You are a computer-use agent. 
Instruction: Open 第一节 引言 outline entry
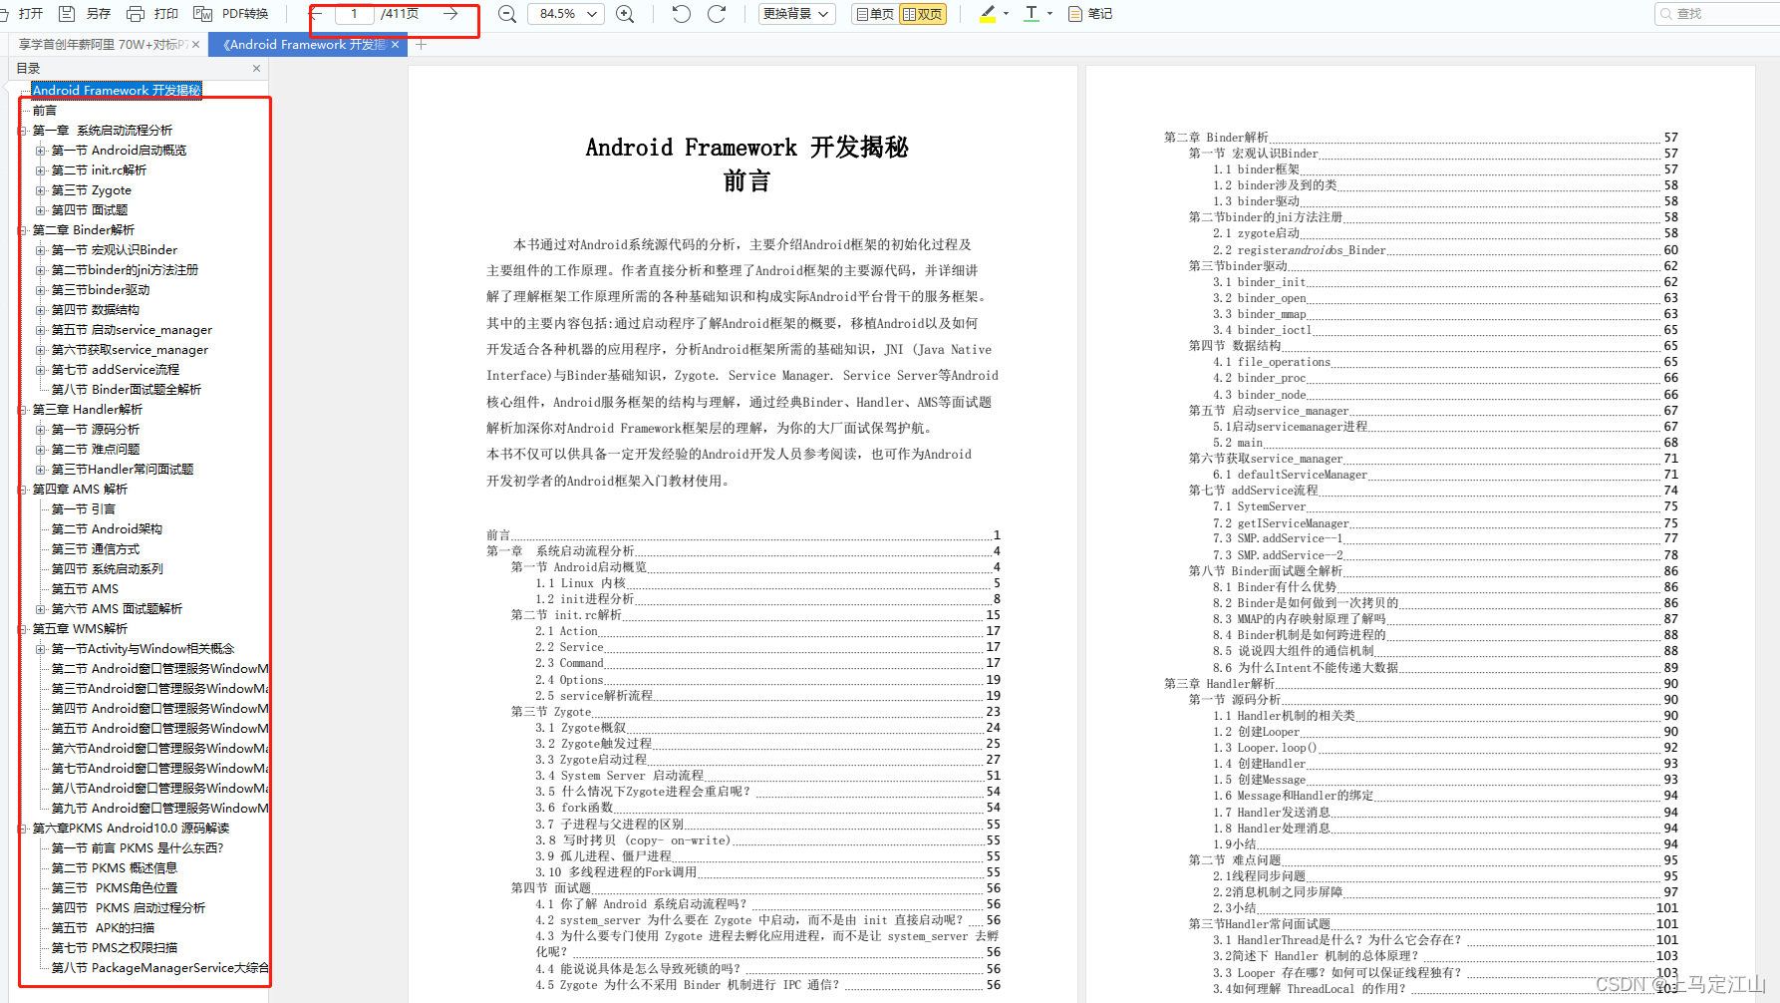pyautogui.click(x=84, y=509)
